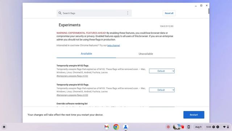Click the blue Restart button
The height and width of the screenshot is (131, 232).
(x=194, y=115)
